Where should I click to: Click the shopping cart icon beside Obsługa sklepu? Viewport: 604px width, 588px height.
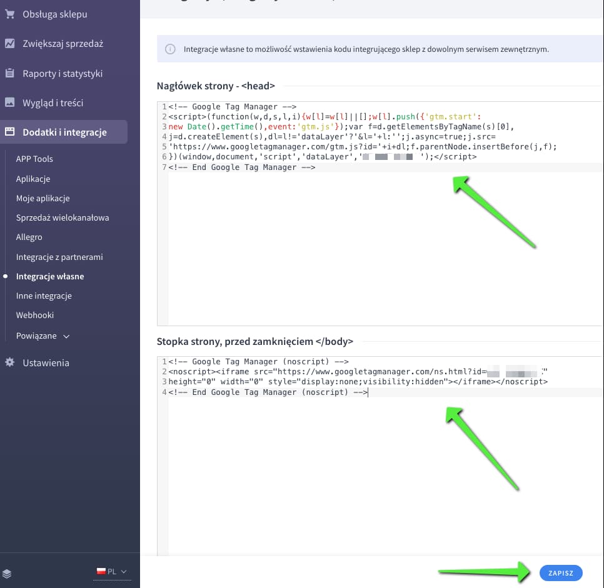pyautogui.click(x=9, y=14)
